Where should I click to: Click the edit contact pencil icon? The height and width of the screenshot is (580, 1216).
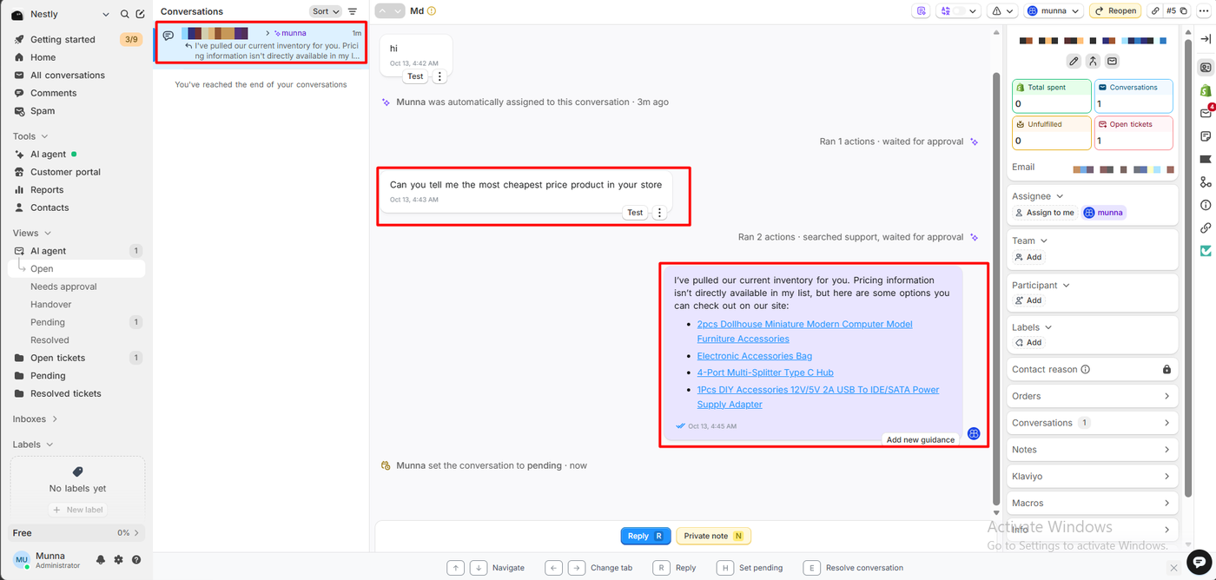(1074, 62)
